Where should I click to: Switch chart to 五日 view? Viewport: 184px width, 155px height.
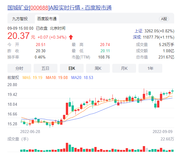click(46, 68)
